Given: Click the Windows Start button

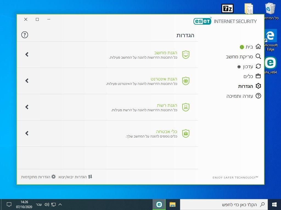Looking at the screenshot, I should click(x=274, y=205).
